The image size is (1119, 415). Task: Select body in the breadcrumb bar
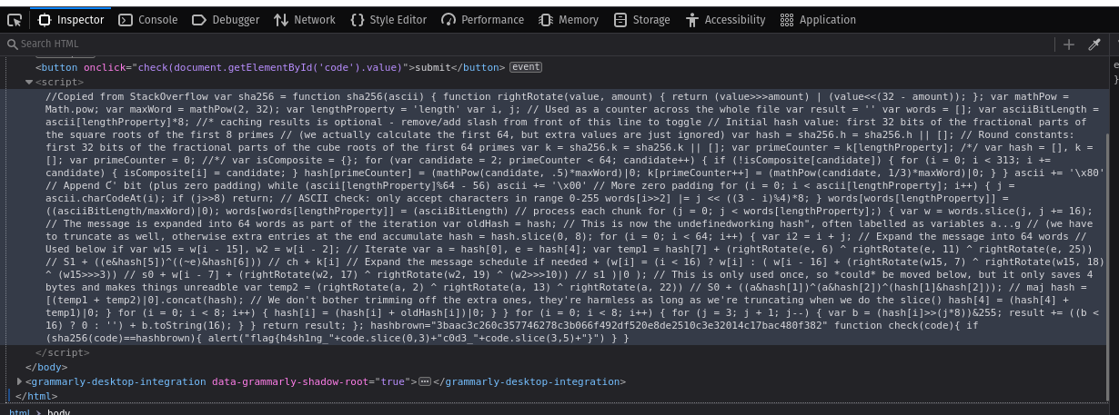pos(58,412)
